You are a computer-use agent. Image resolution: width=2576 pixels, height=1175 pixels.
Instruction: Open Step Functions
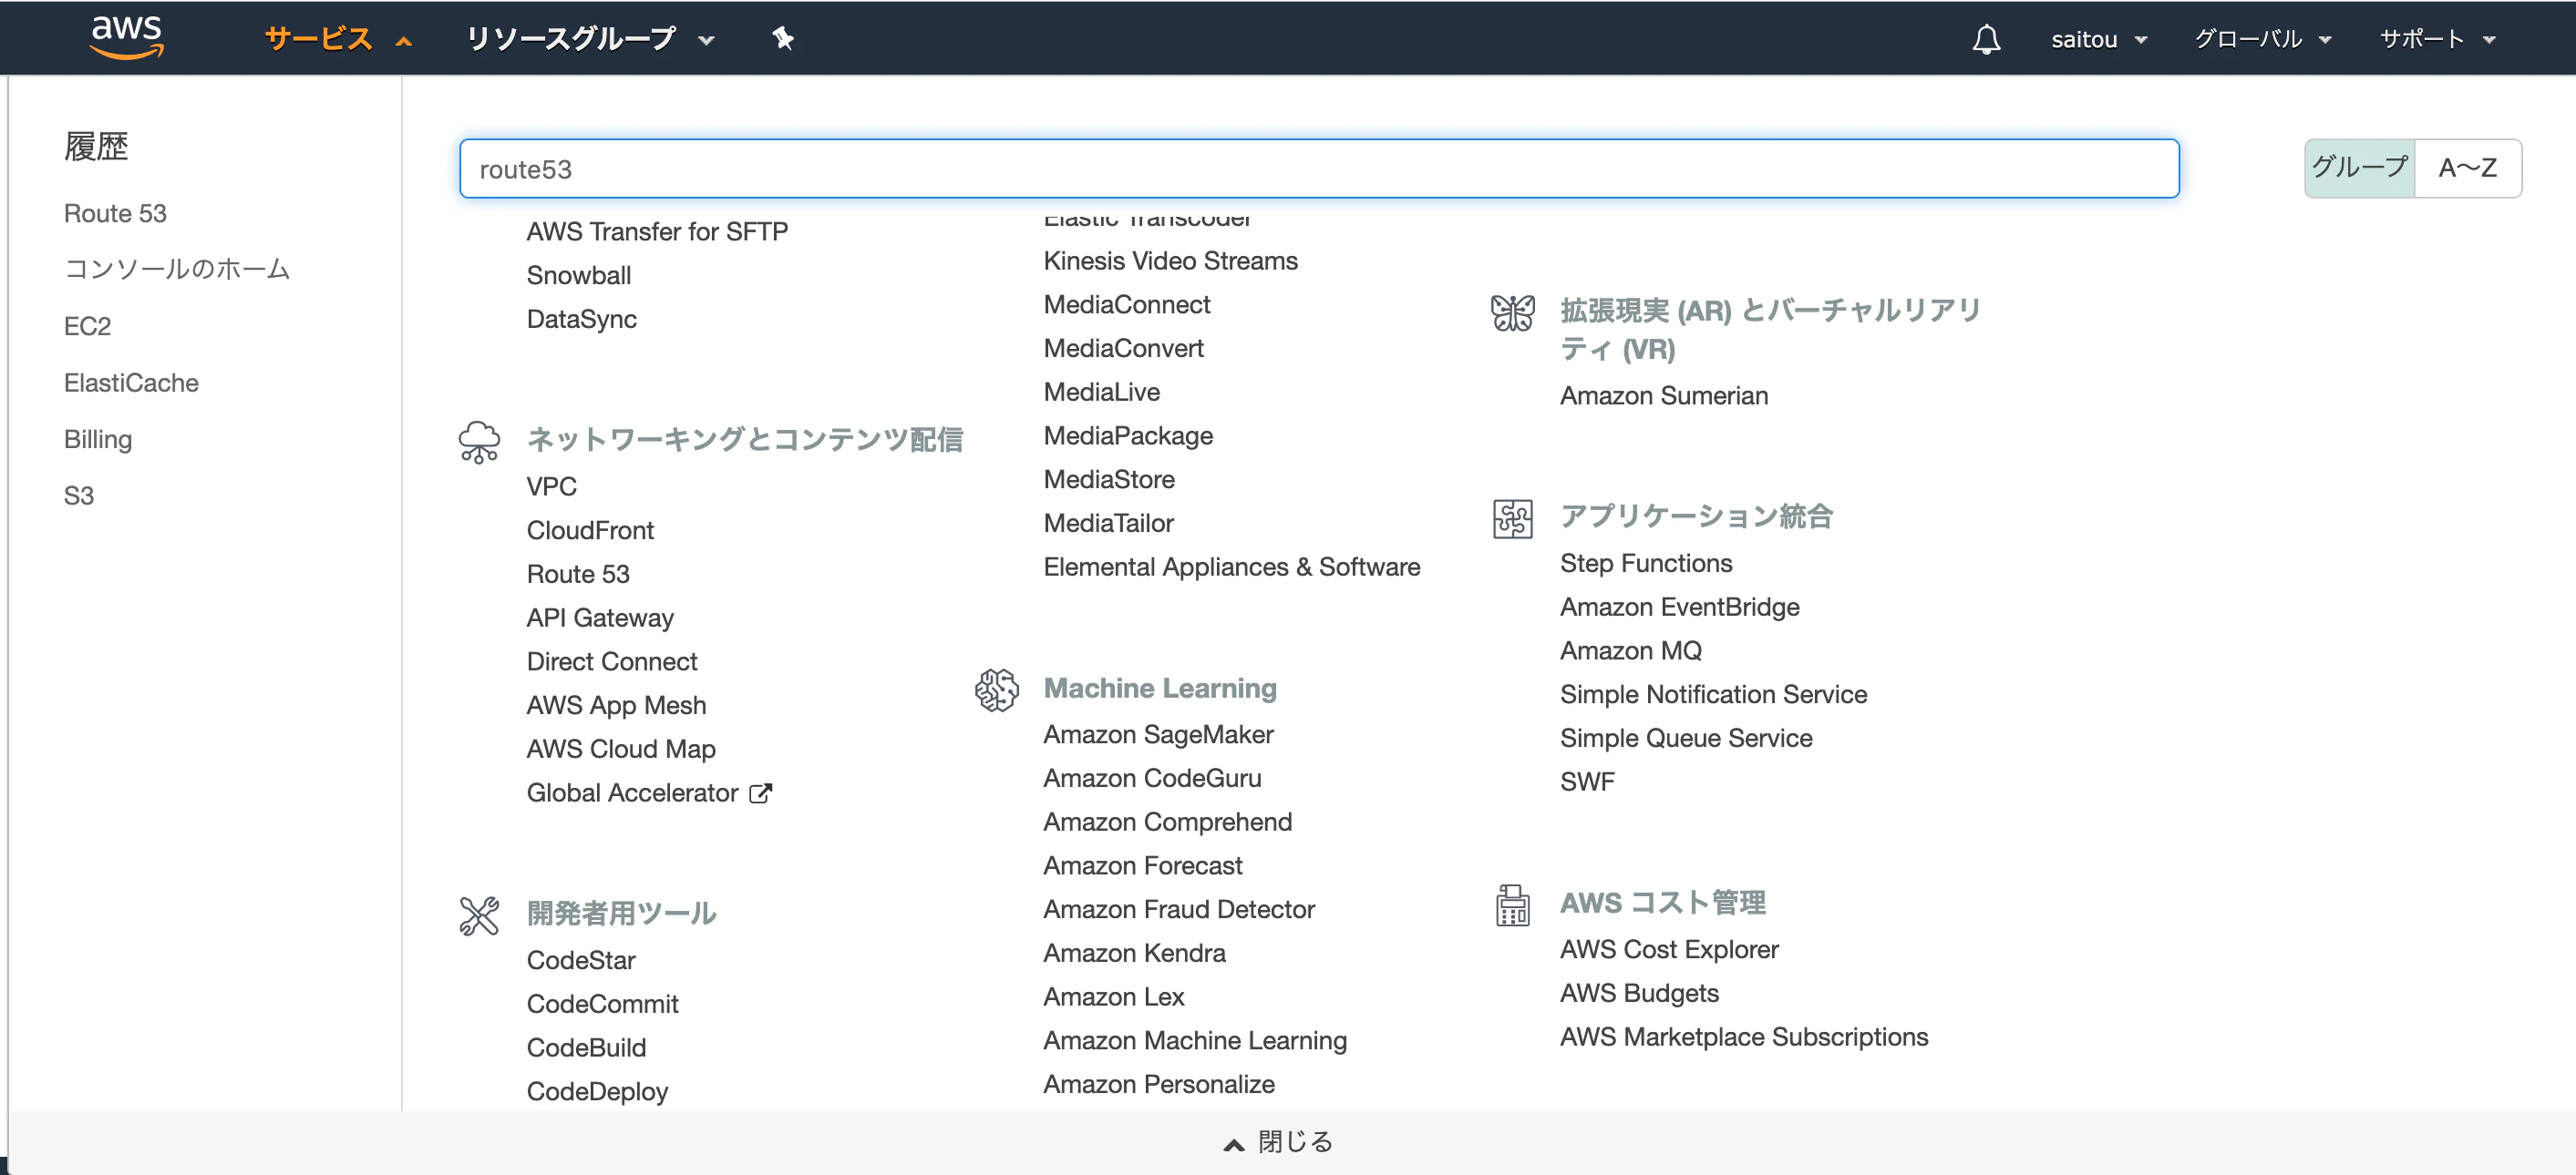click(1646, 564)
